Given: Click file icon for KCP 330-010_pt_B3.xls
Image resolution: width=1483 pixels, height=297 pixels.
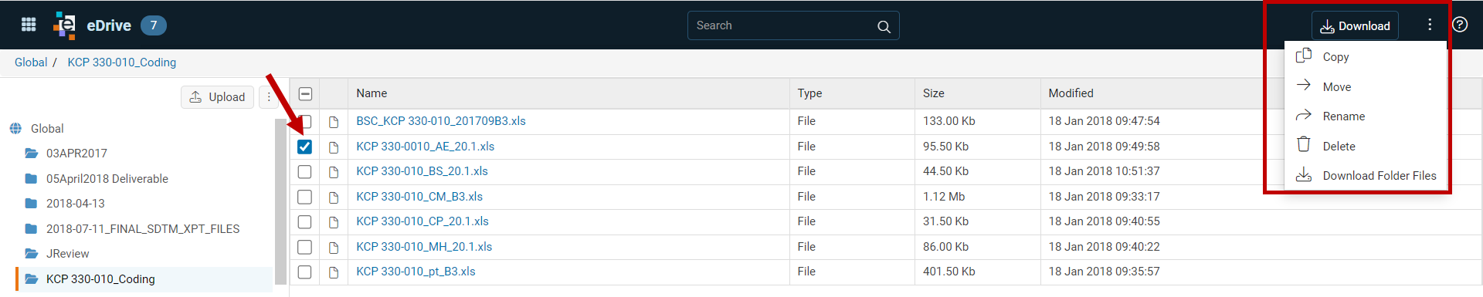Looking at the screenshot, I should pos(334,272).
